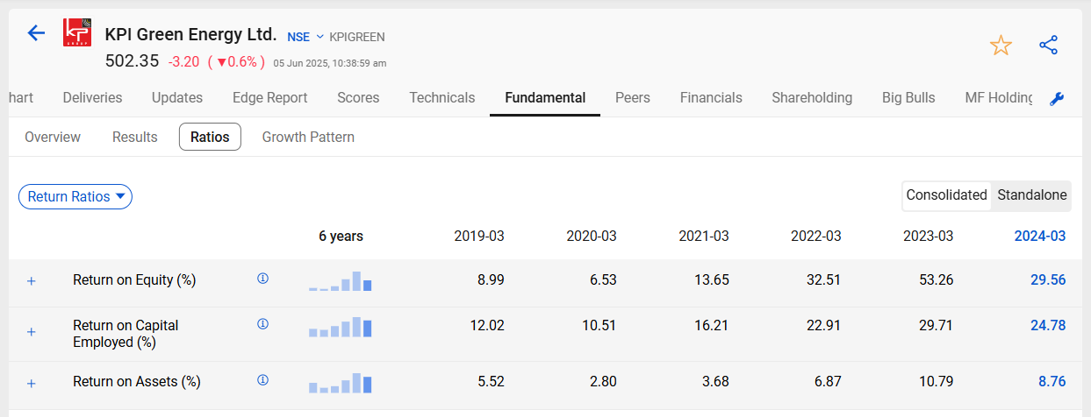
Task: Expand the Return on Assets row
Action: [32, 383]
